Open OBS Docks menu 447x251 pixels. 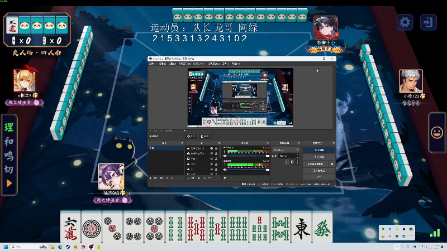(x=184, y=64)
